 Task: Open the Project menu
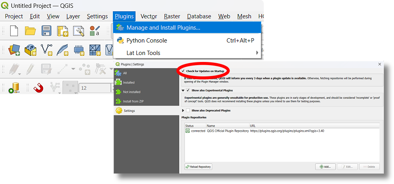click(x=14, y=16)
